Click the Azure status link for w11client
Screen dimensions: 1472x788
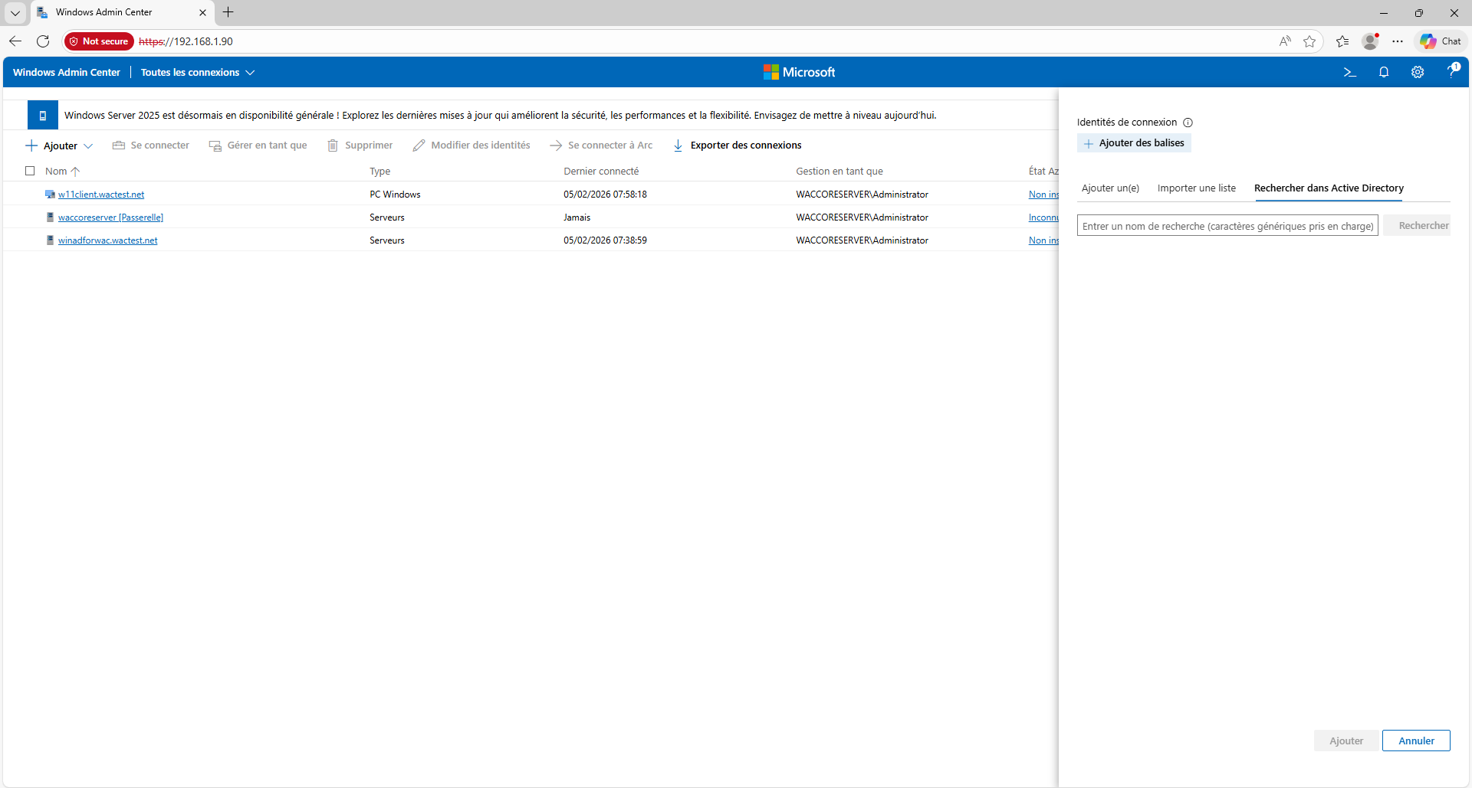[x=1043, y=195]
